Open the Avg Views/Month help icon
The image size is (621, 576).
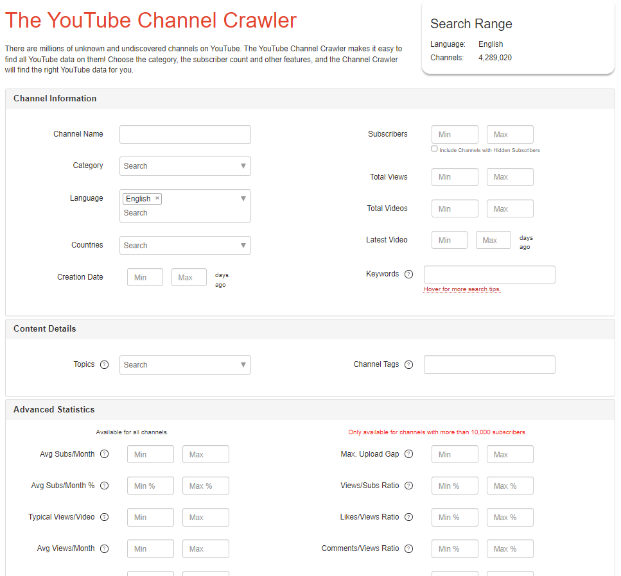click(104, 548)
